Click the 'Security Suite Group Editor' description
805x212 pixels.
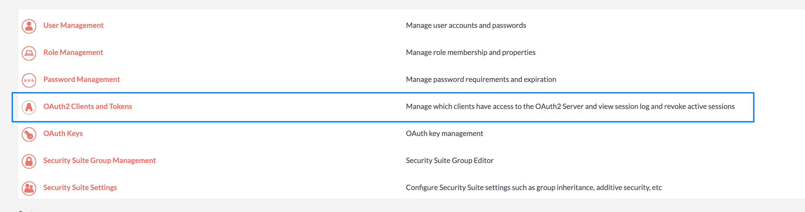point(449,160)
